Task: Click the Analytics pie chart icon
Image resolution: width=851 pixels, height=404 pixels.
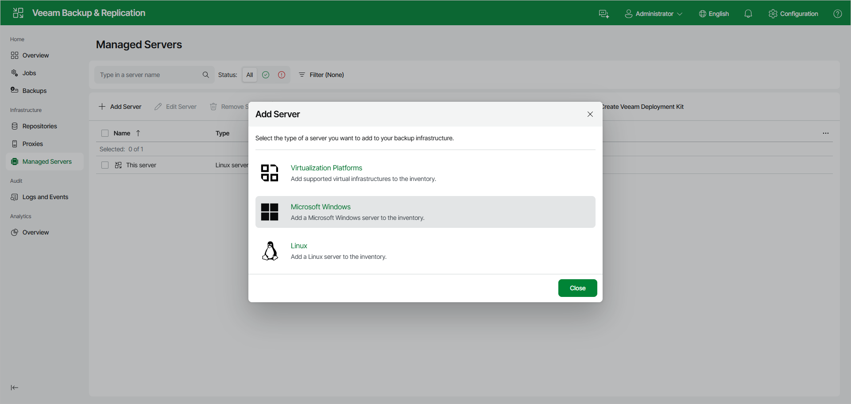Action: pyautogui.click(x=15, y=232)
